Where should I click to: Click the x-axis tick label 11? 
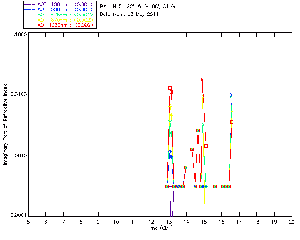pyautogui.click(x=134, y=222)
